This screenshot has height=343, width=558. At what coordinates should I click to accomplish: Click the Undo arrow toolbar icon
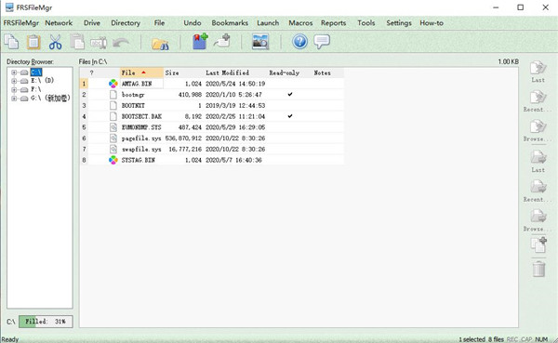[120, 43]
